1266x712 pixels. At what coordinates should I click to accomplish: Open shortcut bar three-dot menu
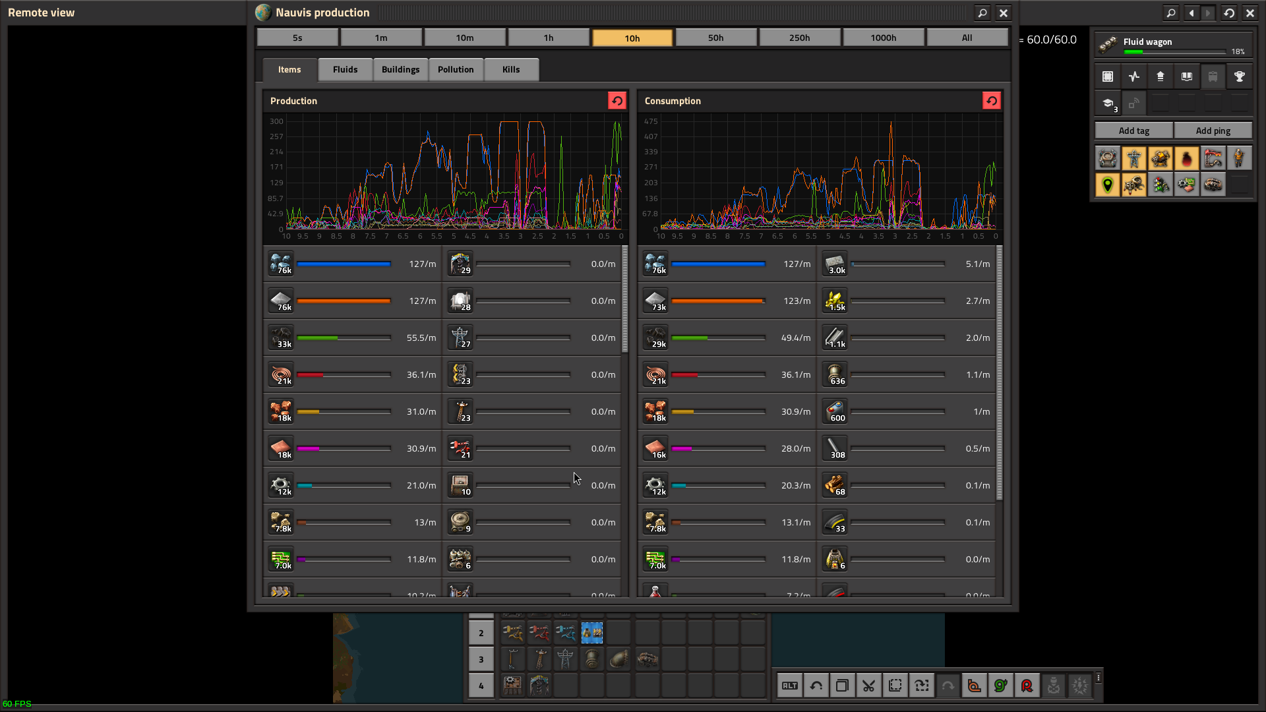coord(1099,678)
